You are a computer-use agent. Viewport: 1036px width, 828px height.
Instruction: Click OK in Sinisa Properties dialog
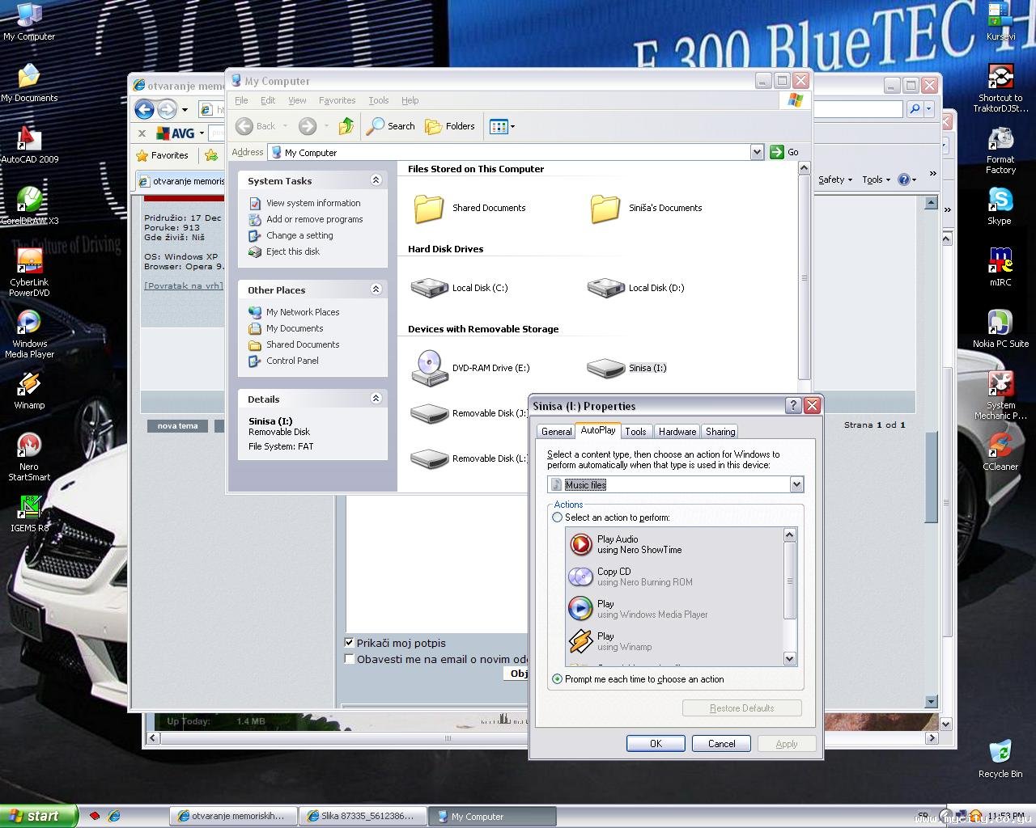(x=656, y=744)
